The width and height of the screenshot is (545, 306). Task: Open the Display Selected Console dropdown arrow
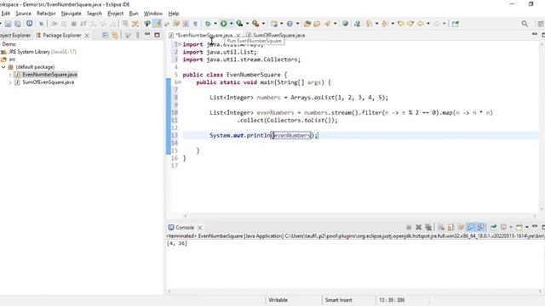[x=511, y=227]
